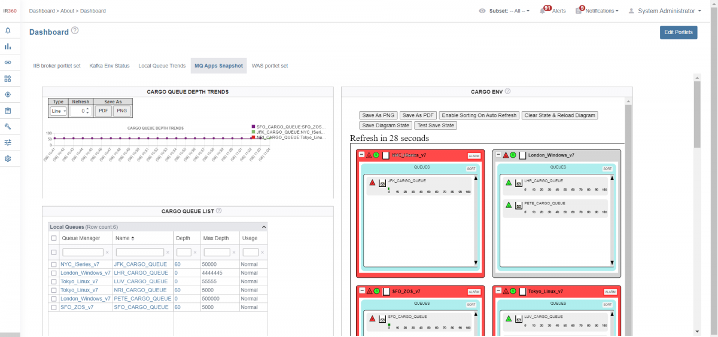The height and width of the screenshot is (337, 718).
Task: Switch to the Kafka Env Status tab
Action: (109, 66)
